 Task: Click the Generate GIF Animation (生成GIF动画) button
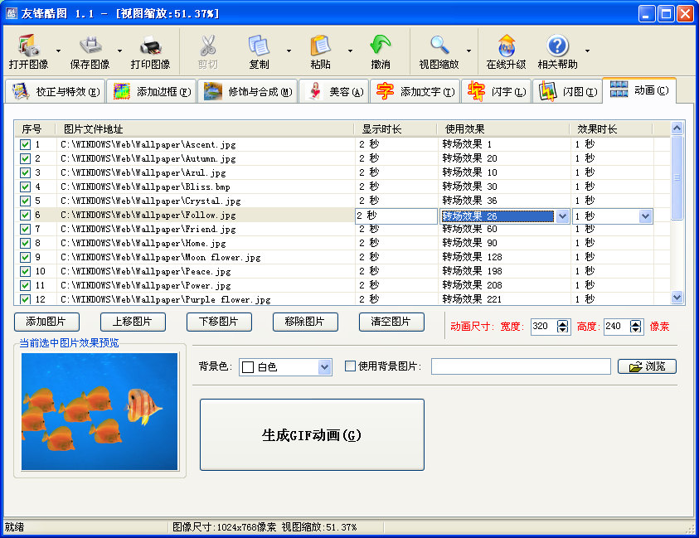click(x=312, y=435)
